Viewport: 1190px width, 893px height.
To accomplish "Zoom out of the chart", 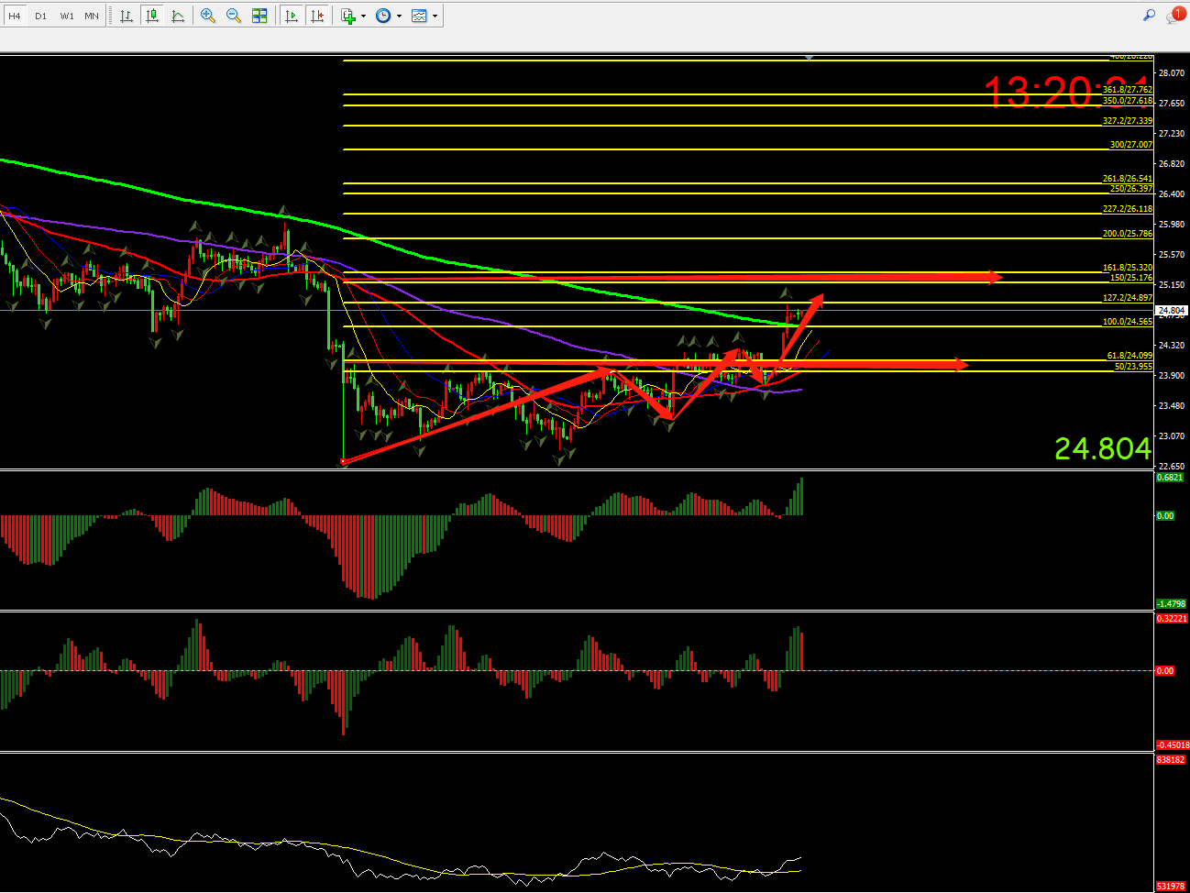I will [x=234, y=16].
